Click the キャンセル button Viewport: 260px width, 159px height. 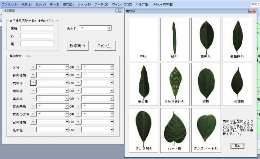click(105, 46)
